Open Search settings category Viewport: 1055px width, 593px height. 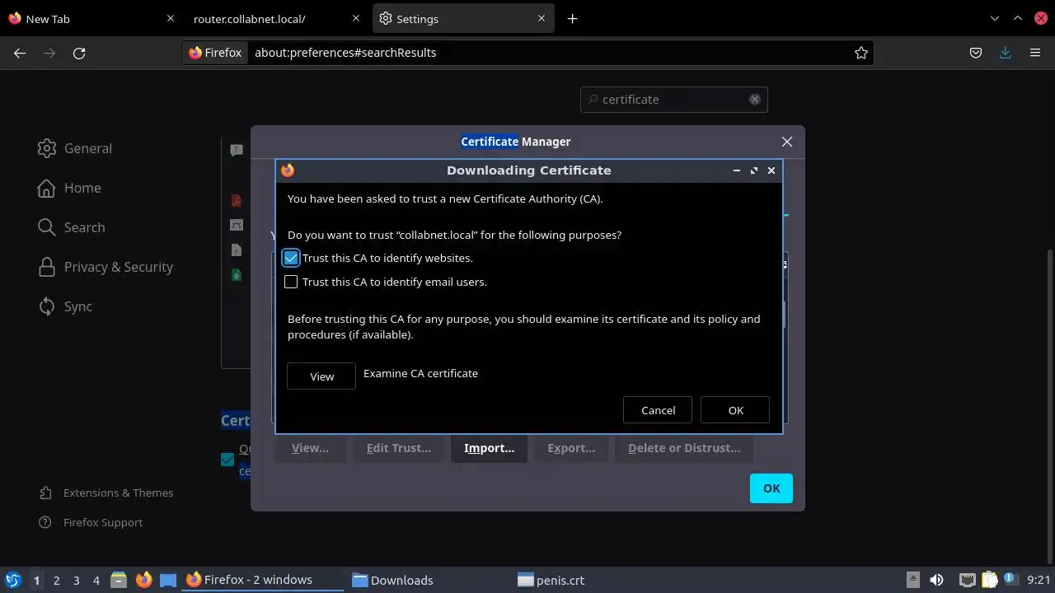pos(72,227)
